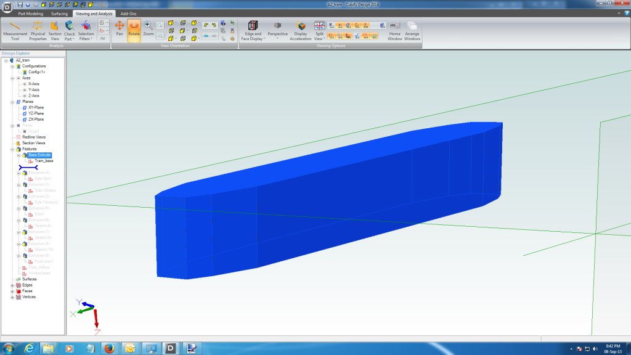The image size is (631, 355).
Task: Select the Measurement Tool
Action: tap(14, 31)
